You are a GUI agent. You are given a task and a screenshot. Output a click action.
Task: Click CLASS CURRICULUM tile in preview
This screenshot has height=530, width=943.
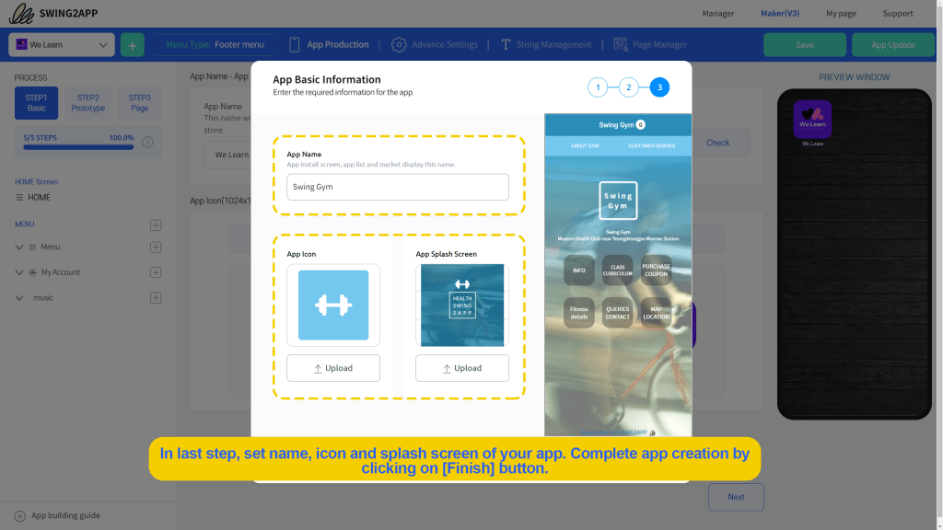click(618, 271)
